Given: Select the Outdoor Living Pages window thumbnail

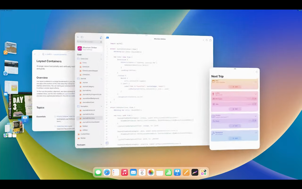Looking at the screenshot, I should (x=10, y=48).
